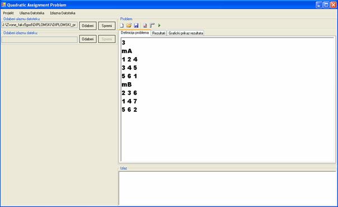Viewport: 338px width, 207px height.
Task: Switch to the Rezultati tab
Action: (159, 33)
